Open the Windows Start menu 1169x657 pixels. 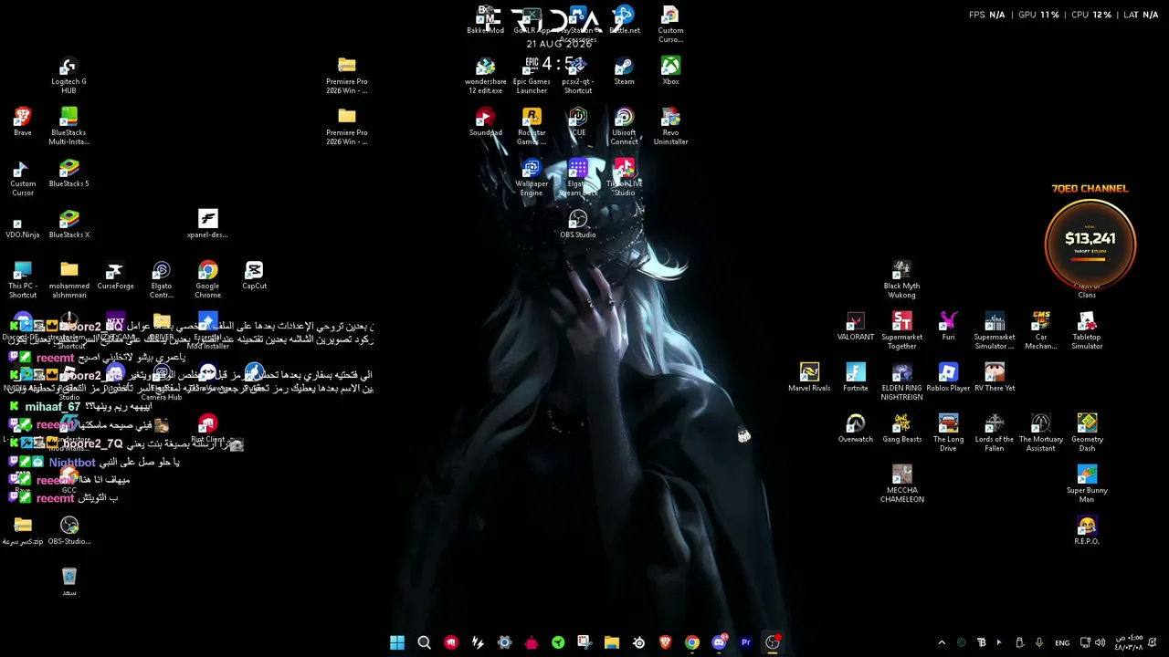tap(397, 642)
